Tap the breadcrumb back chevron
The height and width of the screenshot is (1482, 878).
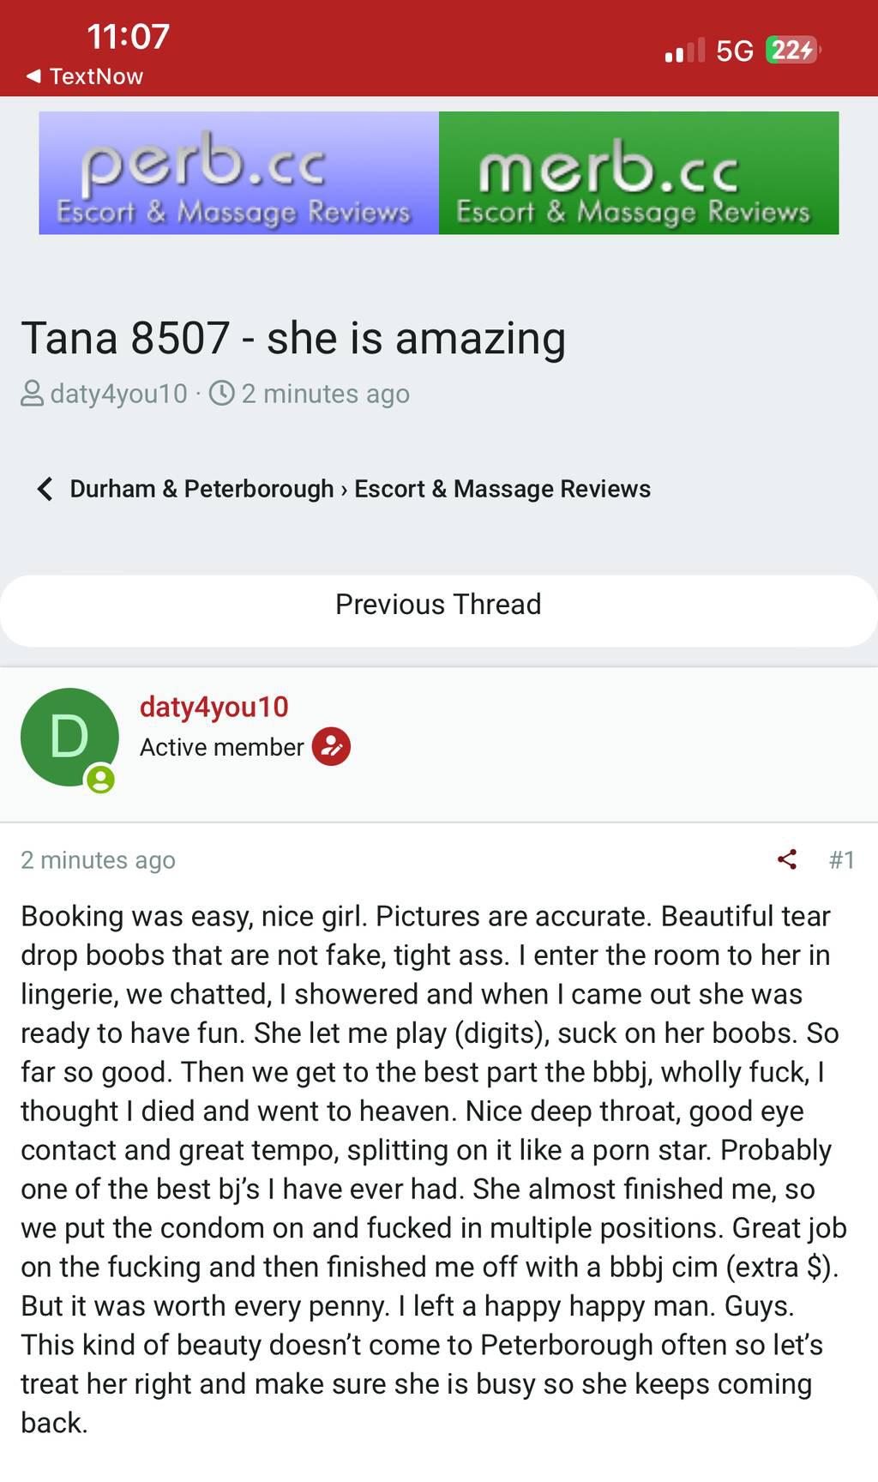(x=45, y=489)
